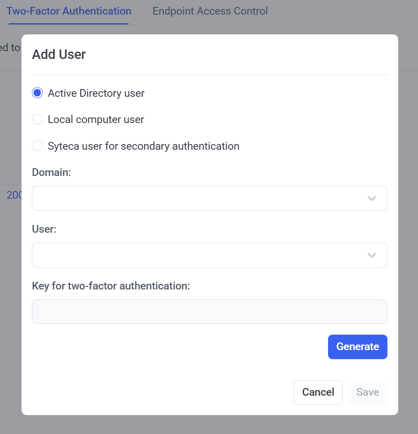Select Syteca user for secondary authentication radio
The height and width of the screenshot is (434, 418).
(37, 145)
